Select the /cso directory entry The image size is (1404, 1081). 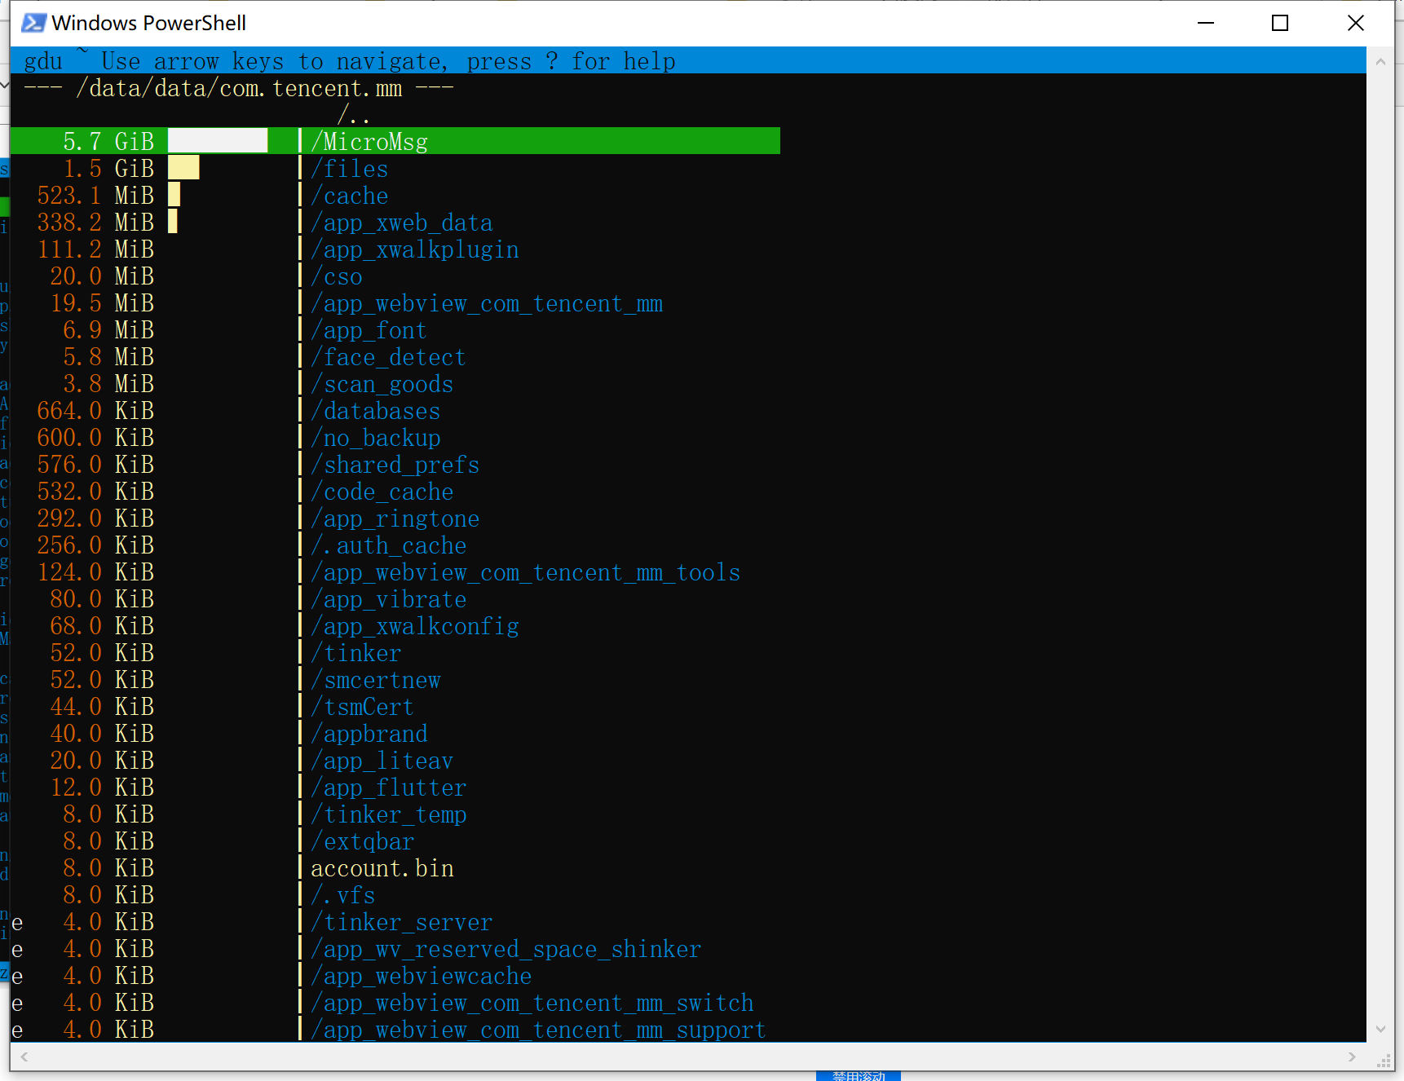[336, 276]
